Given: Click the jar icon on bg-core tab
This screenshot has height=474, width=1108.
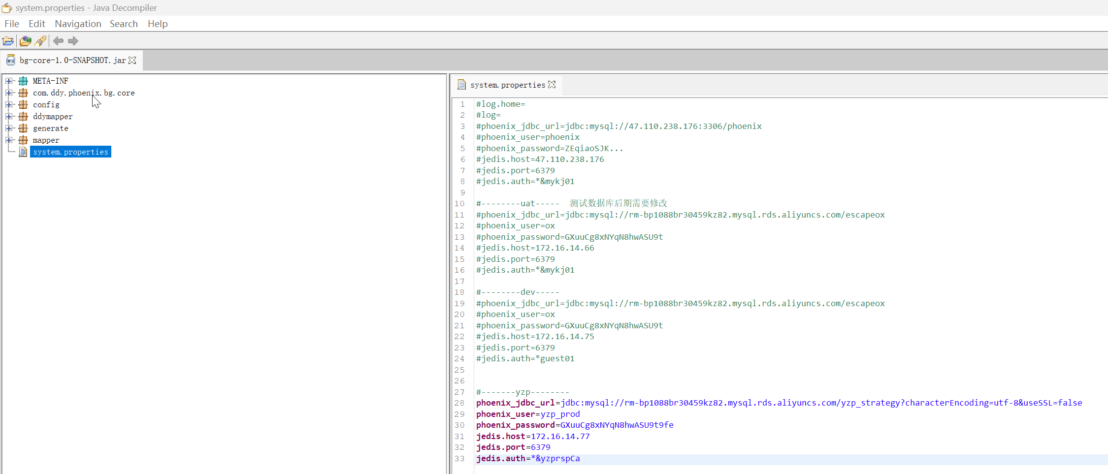Looking at the screenshot, I should 11,60.
